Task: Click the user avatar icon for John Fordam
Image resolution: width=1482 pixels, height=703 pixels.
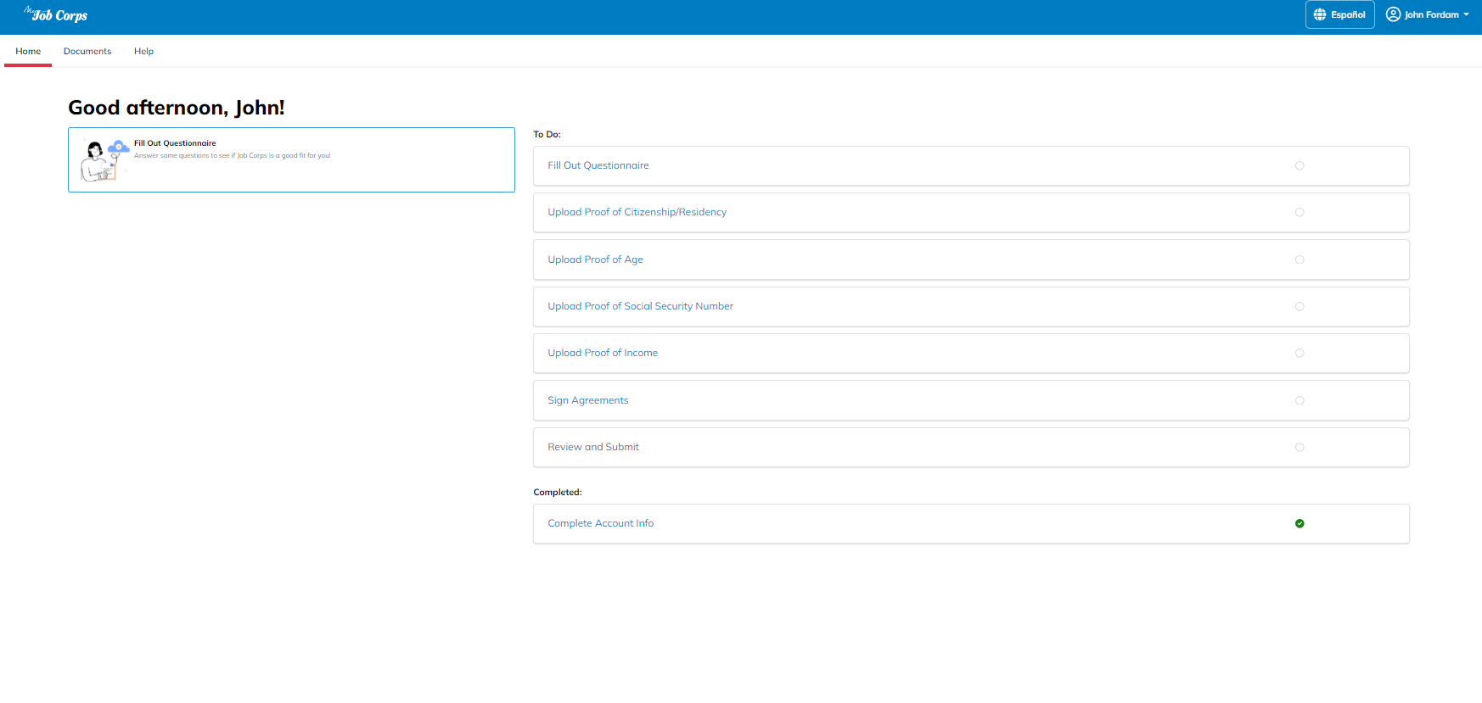Action: [x=1393, y=14]
